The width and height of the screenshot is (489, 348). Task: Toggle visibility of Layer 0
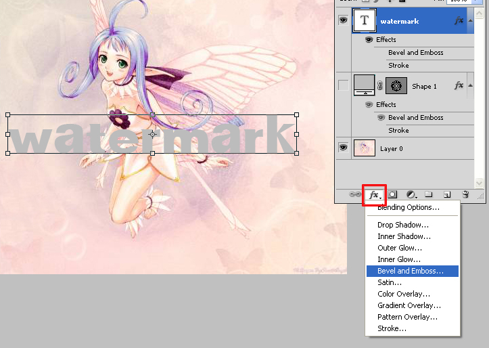click(x=344, y=148)
